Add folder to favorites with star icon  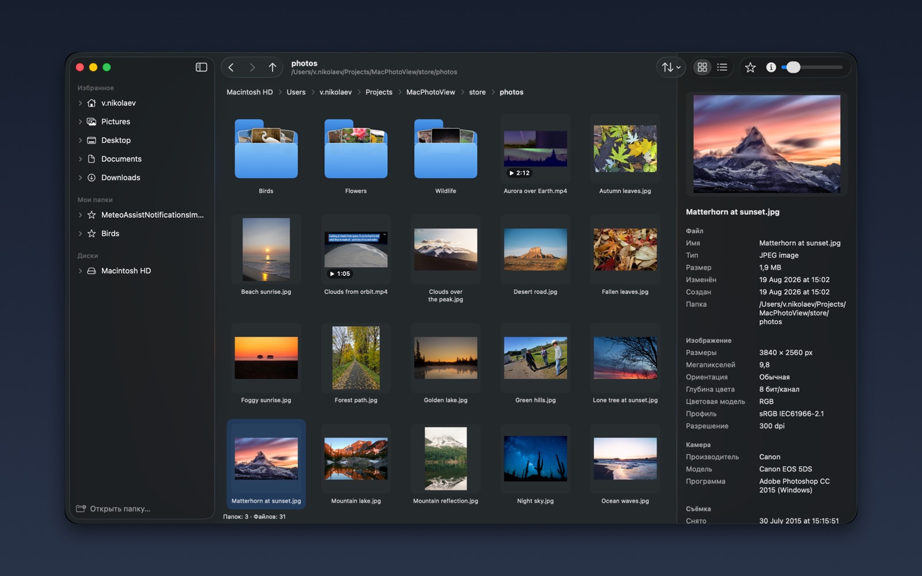(750, 67)
